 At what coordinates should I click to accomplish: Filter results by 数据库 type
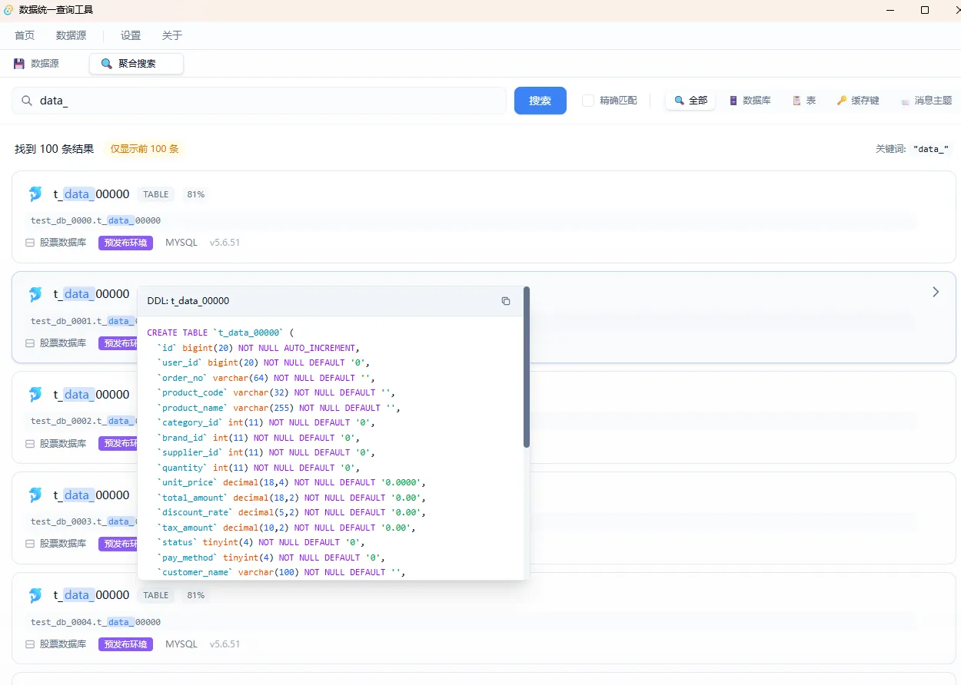pyautogui.click(x=750, y=101)
